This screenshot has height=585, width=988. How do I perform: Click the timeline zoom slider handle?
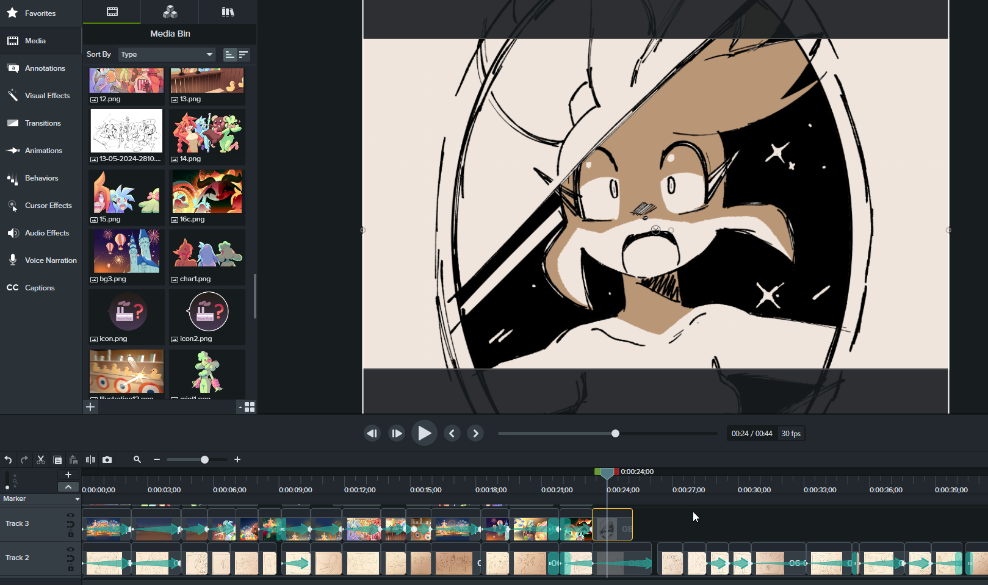coord(204,460)
